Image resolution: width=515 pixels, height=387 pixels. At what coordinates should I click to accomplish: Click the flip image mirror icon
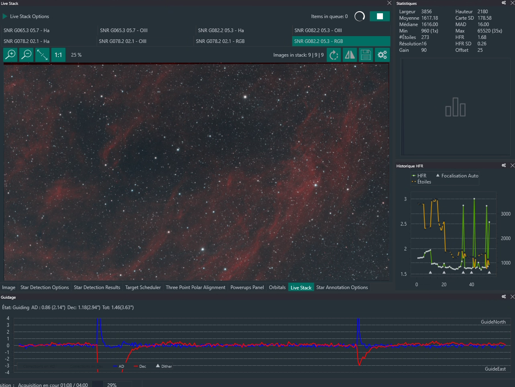point(350,55)
